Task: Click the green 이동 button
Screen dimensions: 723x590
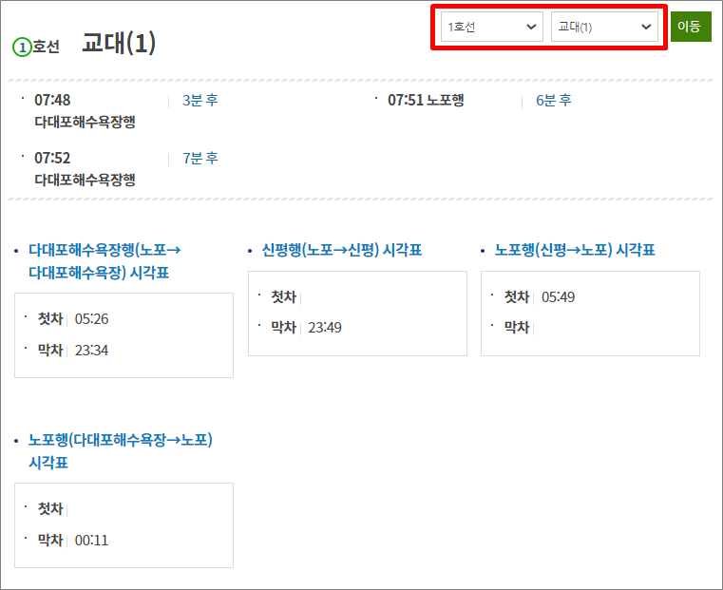Action: click(691, 27)
